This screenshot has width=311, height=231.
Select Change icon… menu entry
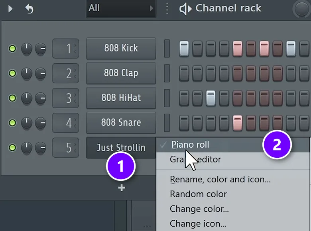(x=233, y=224)
